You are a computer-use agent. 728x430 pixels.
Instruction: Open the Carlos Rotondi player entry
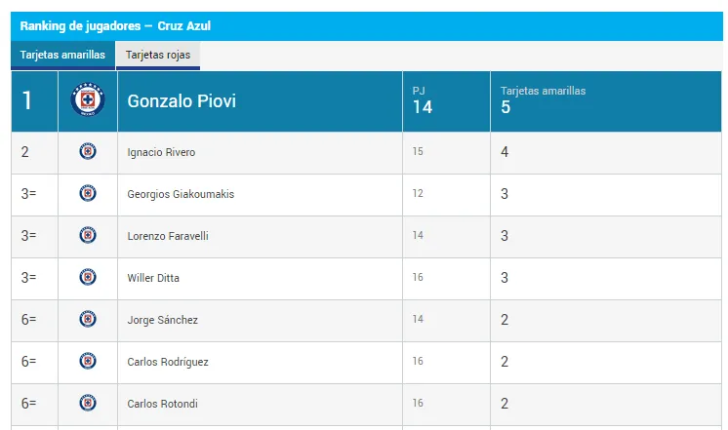coord(163,404)
